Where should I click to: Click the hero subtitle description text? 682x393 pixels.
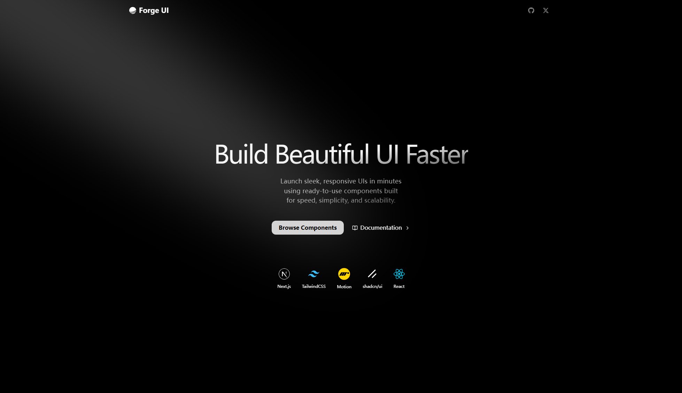tap(341, 191)
